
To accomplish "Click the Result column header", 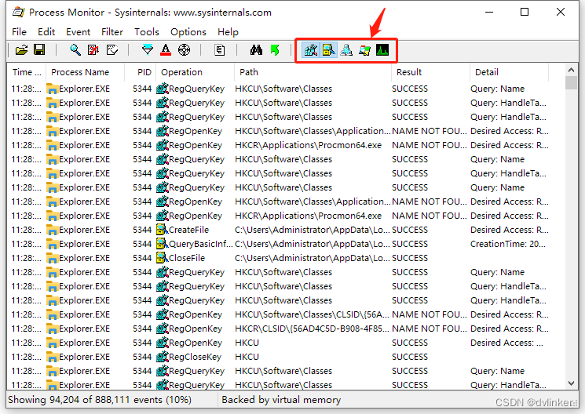I will (x=430, y=72).
